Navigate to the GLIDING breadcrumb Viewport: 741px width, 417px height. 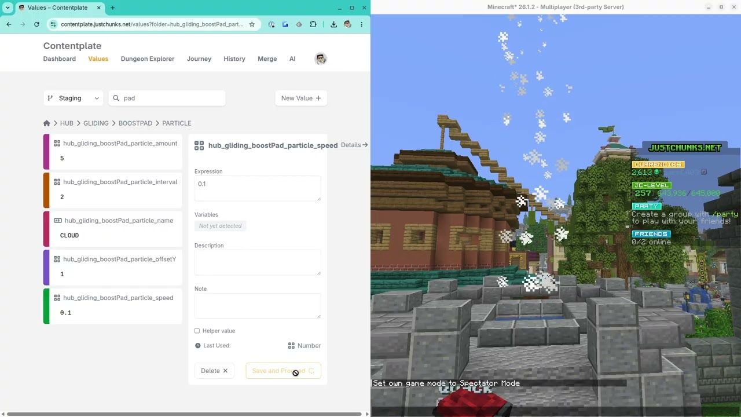coord(96,123)
